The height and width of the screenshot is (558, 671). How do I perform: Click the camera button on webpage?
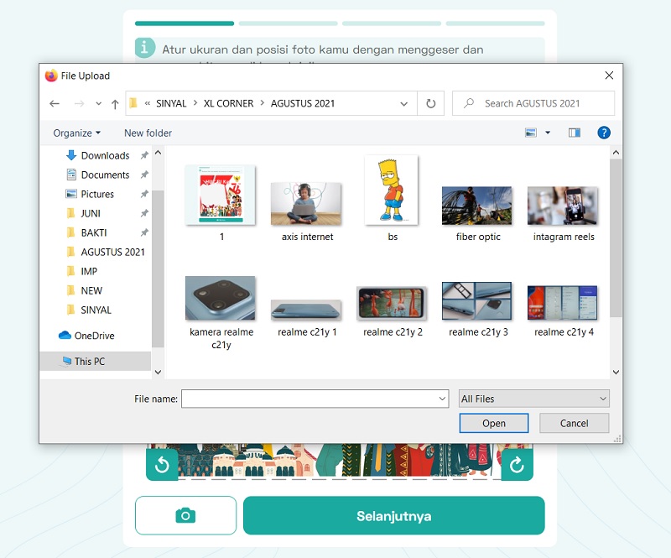coord(185,516)
